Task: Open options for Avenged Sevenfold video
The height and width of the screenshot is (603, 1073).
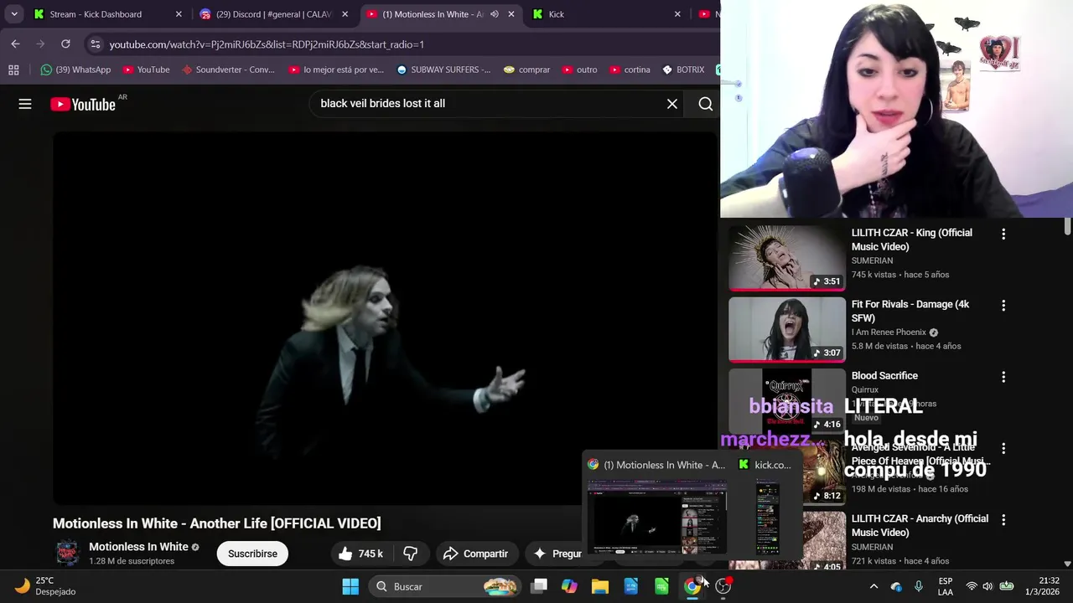Action: pos(1003,448)
